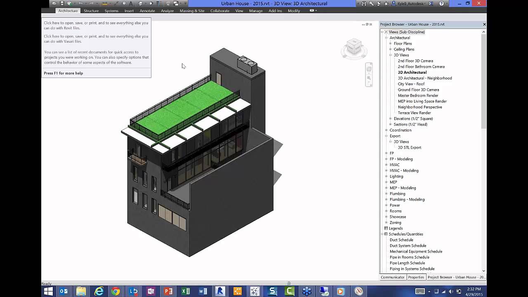Select the Terrace View Render view
This screenshot has height=297, width=528.
[414, 113]
